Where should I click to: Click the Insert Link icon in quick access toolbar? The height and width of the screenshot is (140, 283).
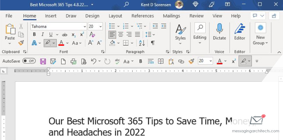[x=181, y=61]
